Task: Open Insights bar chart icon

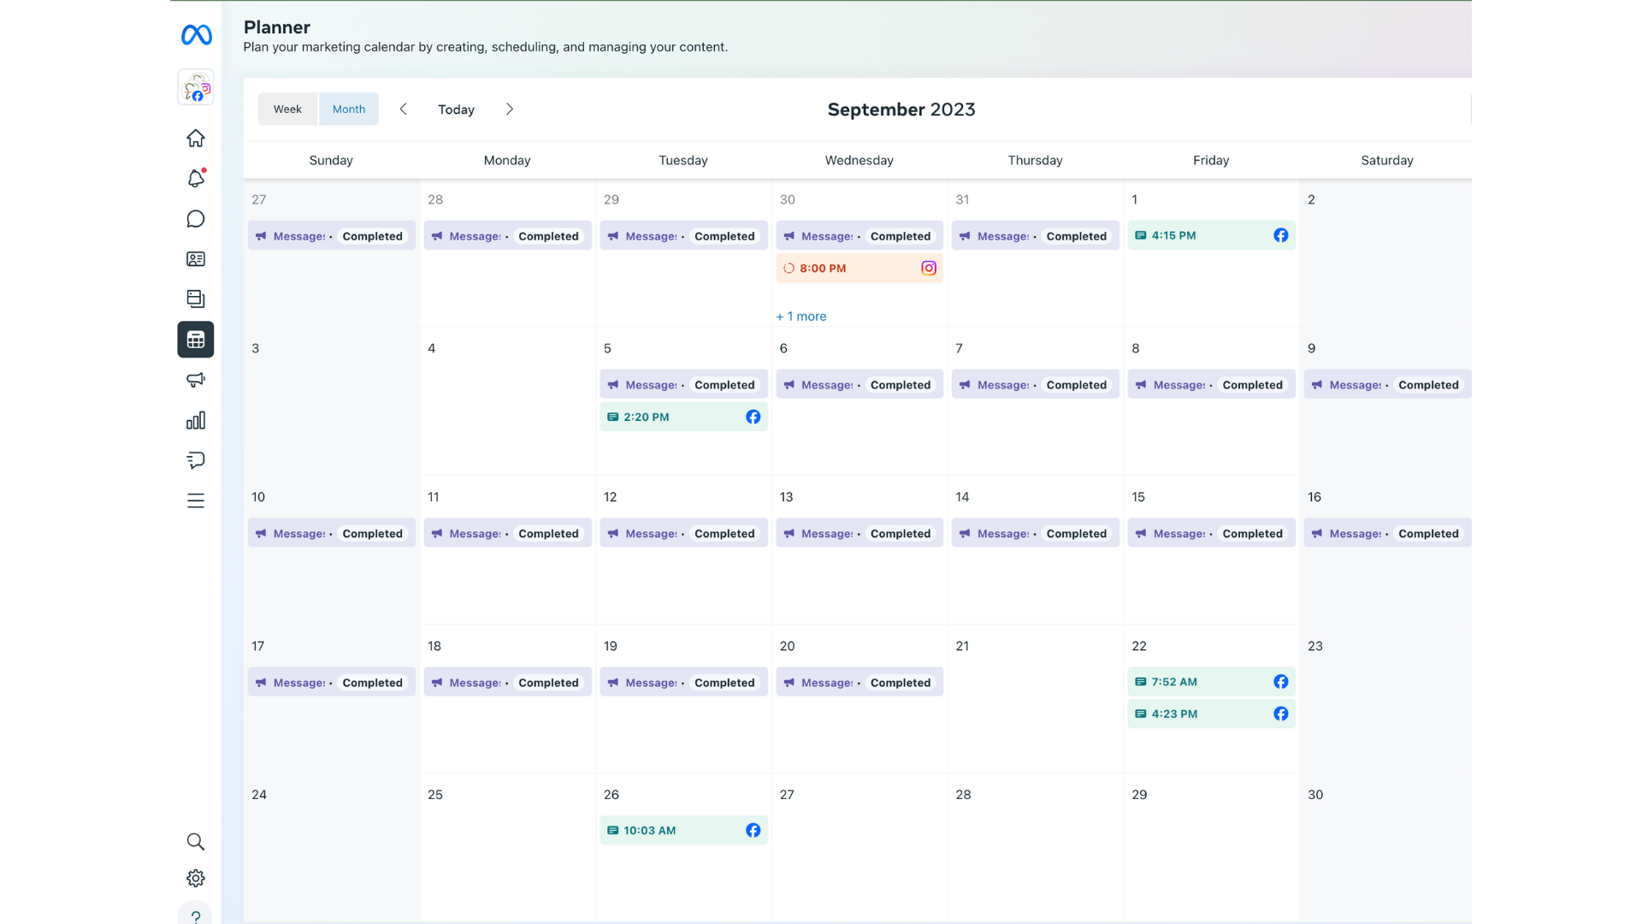Action: click(196, 420)
